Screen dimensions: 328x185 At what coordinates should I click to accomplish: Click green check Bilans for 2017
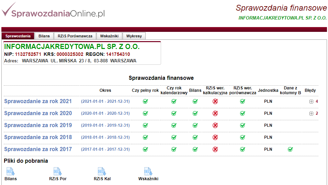pyautogui.click(x=195, y=149)
